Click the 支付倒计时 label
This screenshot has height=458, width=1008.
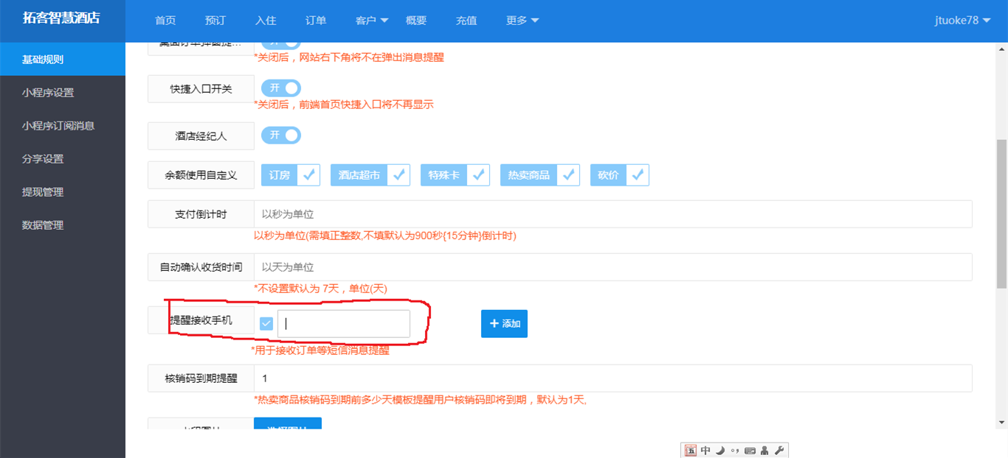pos(201,214)
